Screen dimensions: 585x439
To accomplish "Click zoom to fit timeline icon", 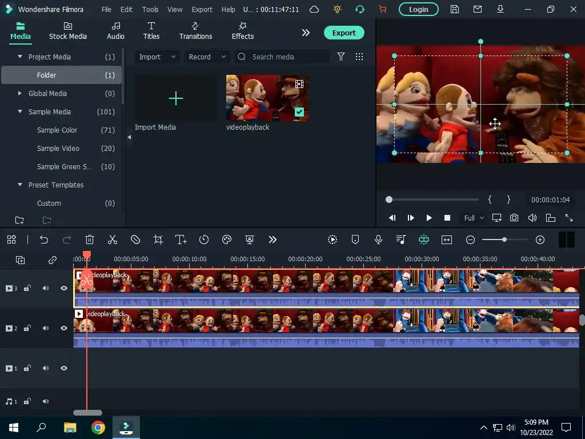I will (x=447, y=240).
